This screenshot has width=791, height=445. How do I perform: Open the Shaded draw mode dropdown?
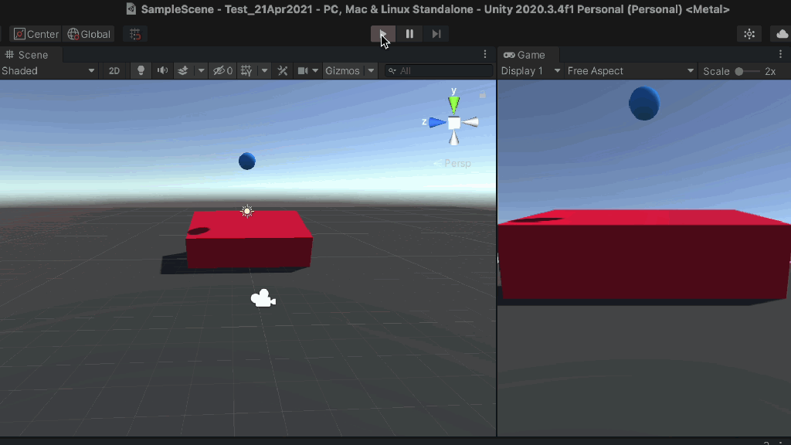click(48, 70)
